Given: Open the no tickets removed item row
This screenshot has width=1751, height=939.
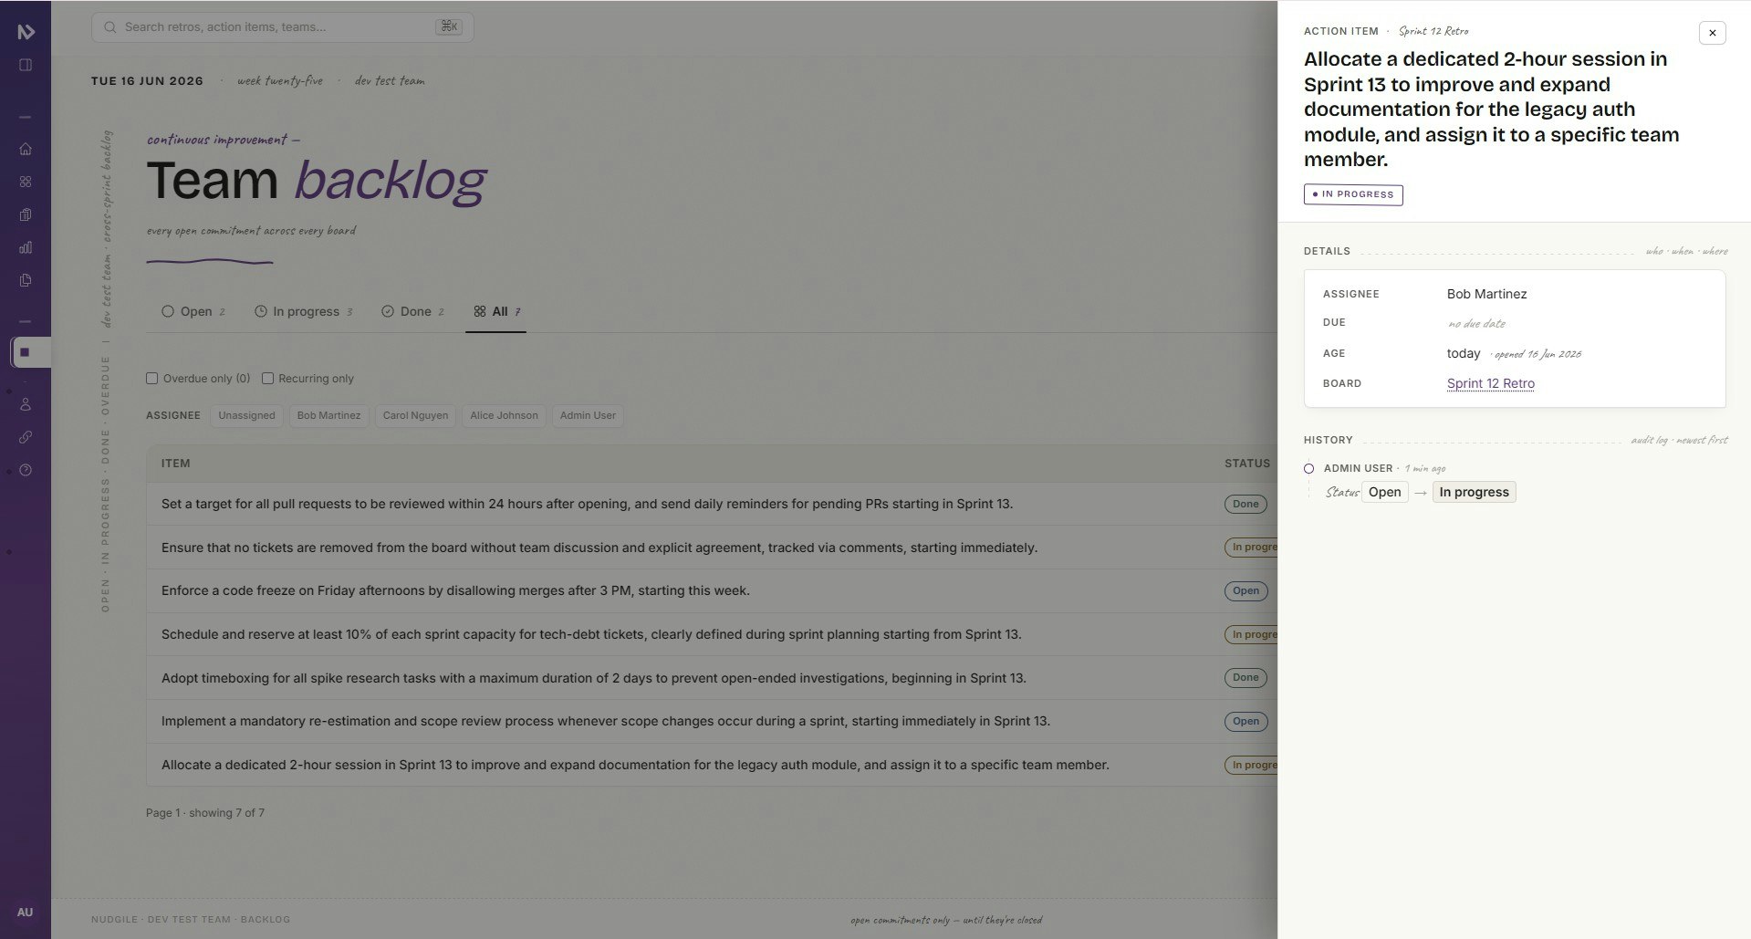Looking at the screenshot, I should click(599, 548).
